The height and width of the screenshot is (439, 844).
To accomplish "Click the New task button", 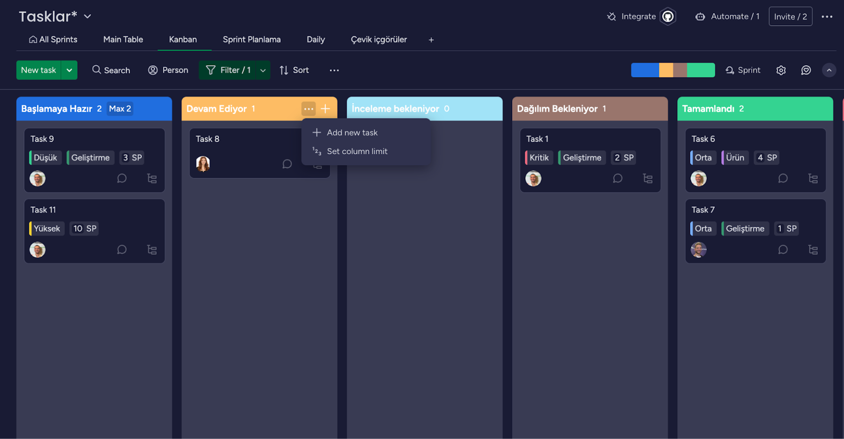I will 39,71.
